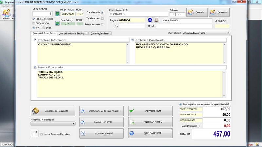This screenshot has height=147, width=262.
Task: Click SAIR DA ORDEM button
Action: (150, 133)
